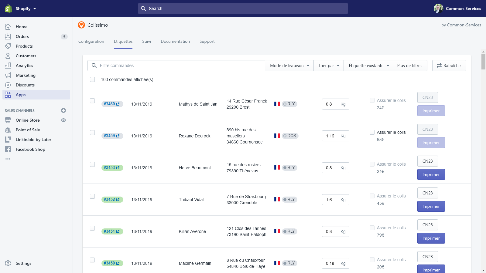486x273 pixels.
Task: Click the refresh arrows icon in Rafraîchir
Action: pos(439,66)
